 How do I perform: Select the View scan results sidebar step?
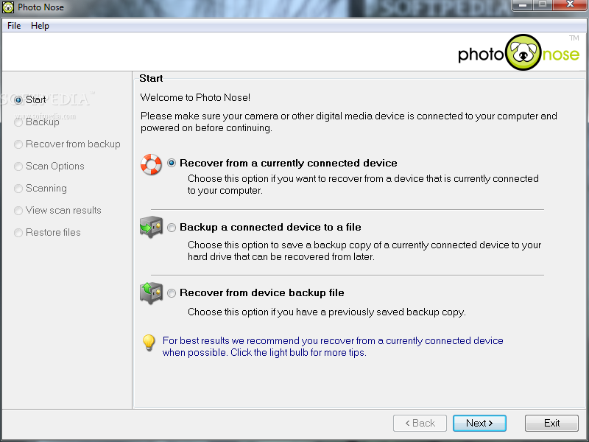click(58, 211)
